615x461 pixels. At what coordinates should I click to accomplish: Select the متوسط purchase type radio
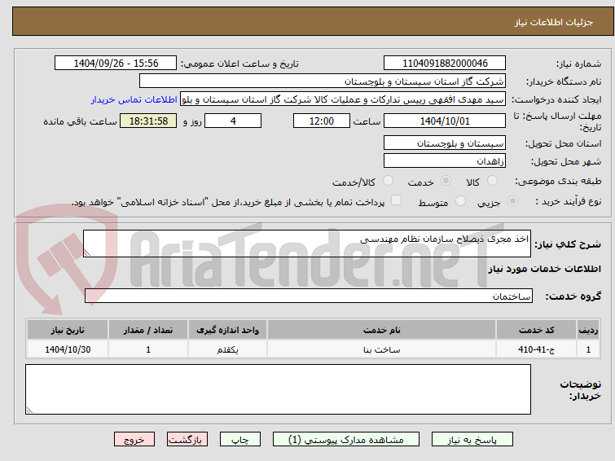point(460,201)
